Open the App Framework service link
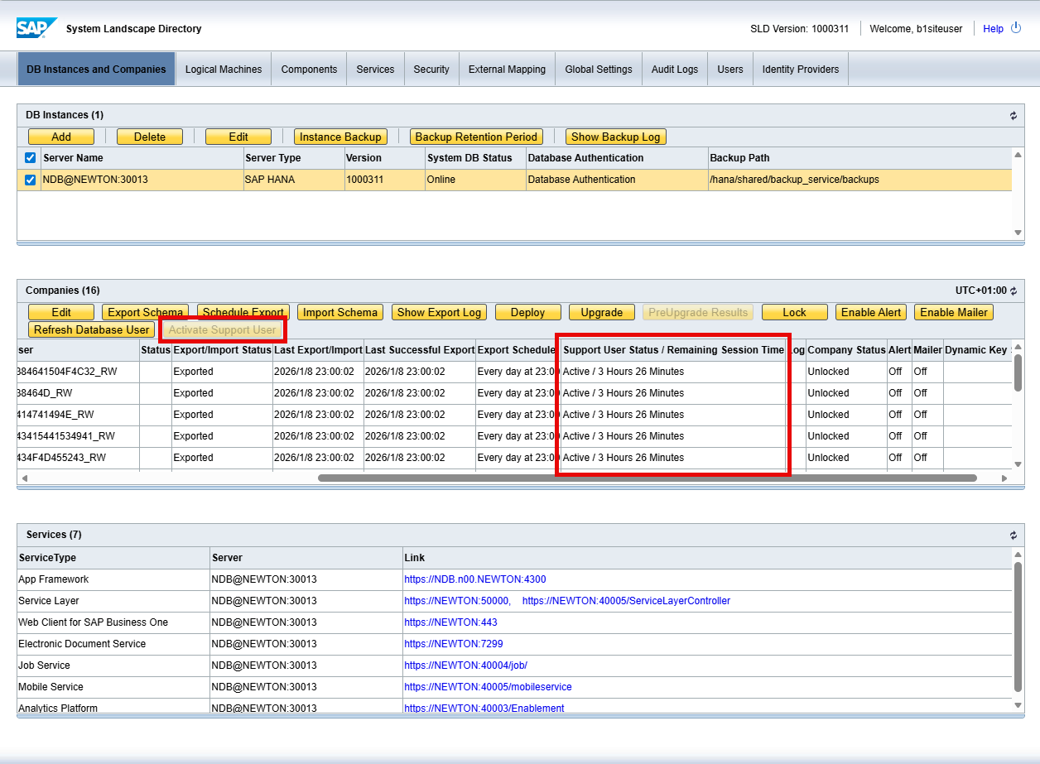The width and height of the screenshot is (1040, 764). tap(474, 579)
